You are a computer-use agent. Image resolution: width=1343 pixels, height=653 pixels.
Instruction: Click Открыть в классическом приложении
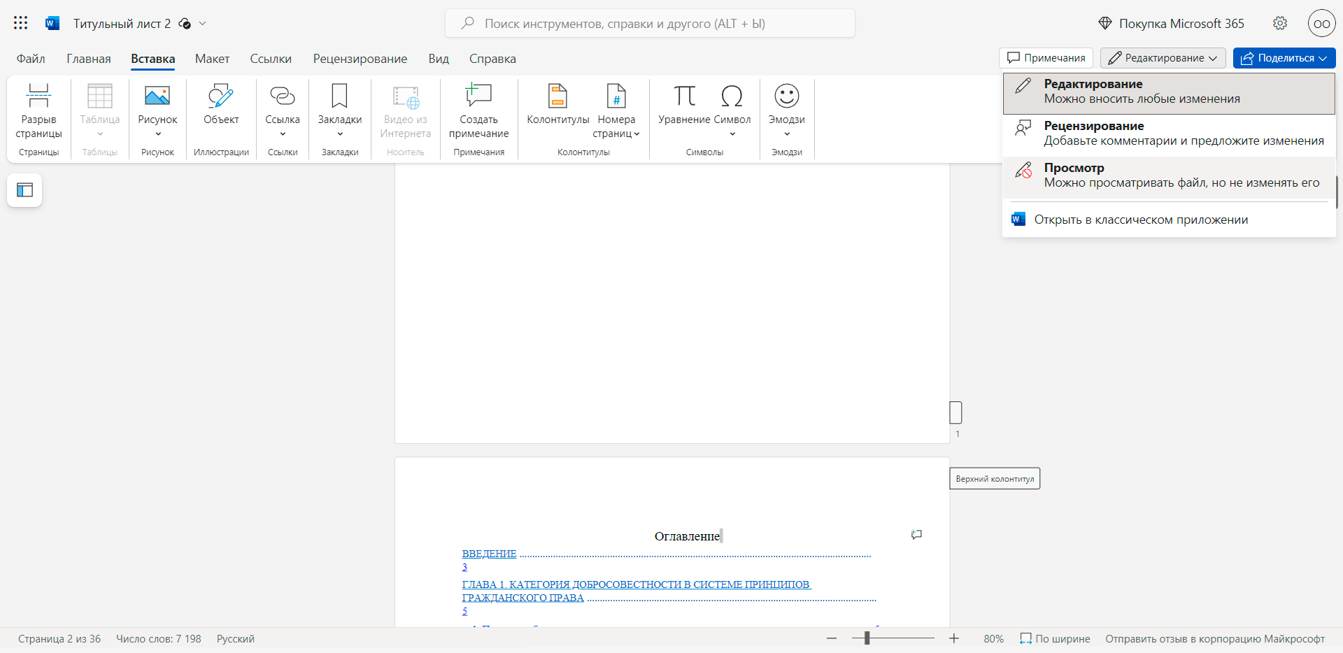coord(1169,220)
